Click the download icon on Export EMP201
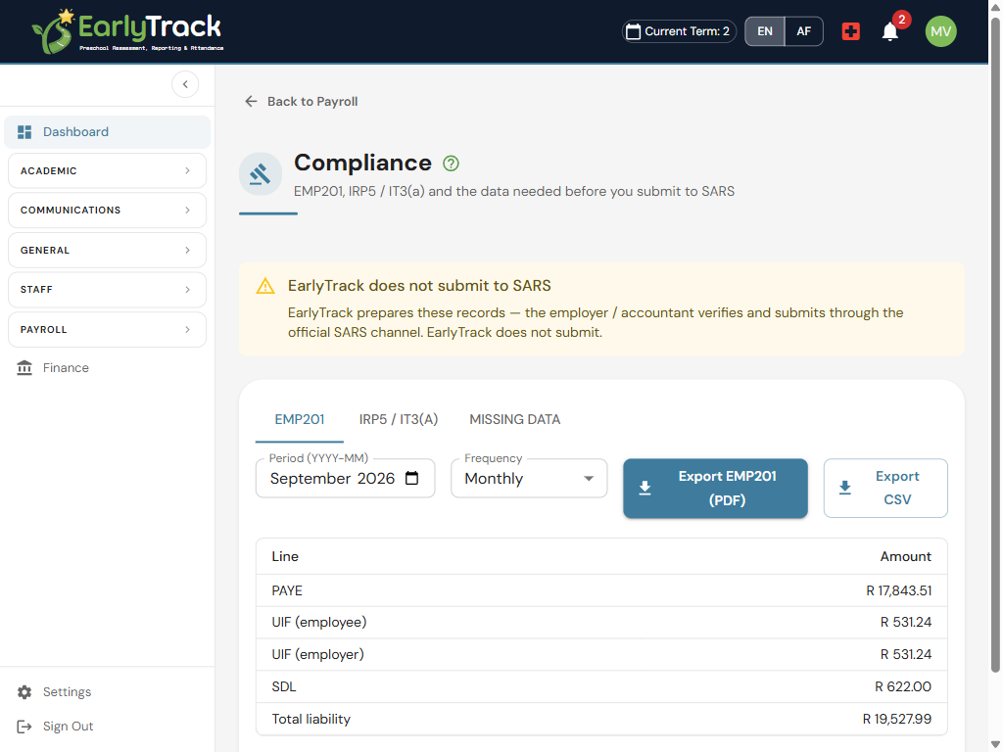1003x752 pixels. point(645,488)
